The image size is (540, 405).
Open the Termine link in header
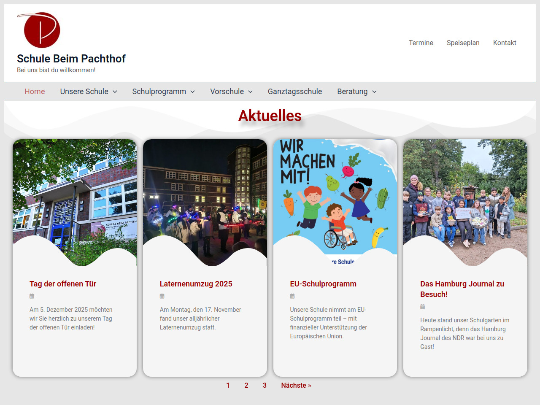(x=421, y=43)
